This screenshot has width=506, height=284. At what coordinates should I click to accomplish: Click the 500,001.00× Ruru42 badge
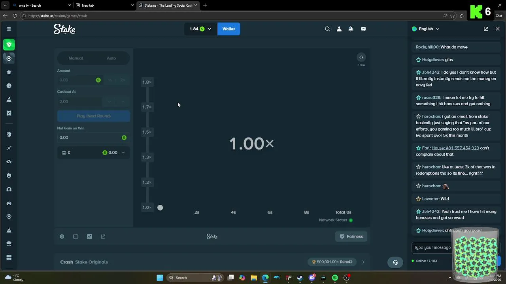pyautogui.click(x=332, y=262)
